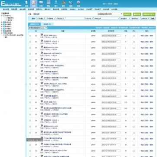Click the 搜索 search button
The height and width of the screenshot is (157, 157).
coord(153,19)
